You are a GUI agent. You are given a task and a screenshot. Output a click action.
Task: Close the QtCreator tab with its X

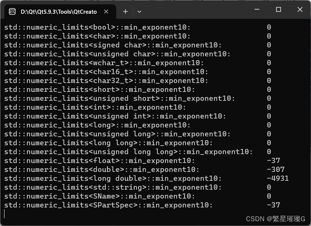pyautogui.click(x=106, y=11)
